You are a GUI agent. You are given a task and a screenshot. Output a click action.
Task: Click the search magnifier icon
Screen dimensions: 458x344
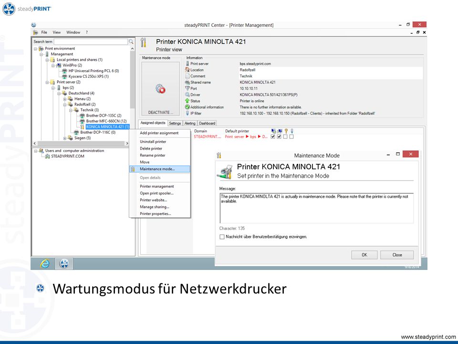pyautogui.click(x=131, y=42)
